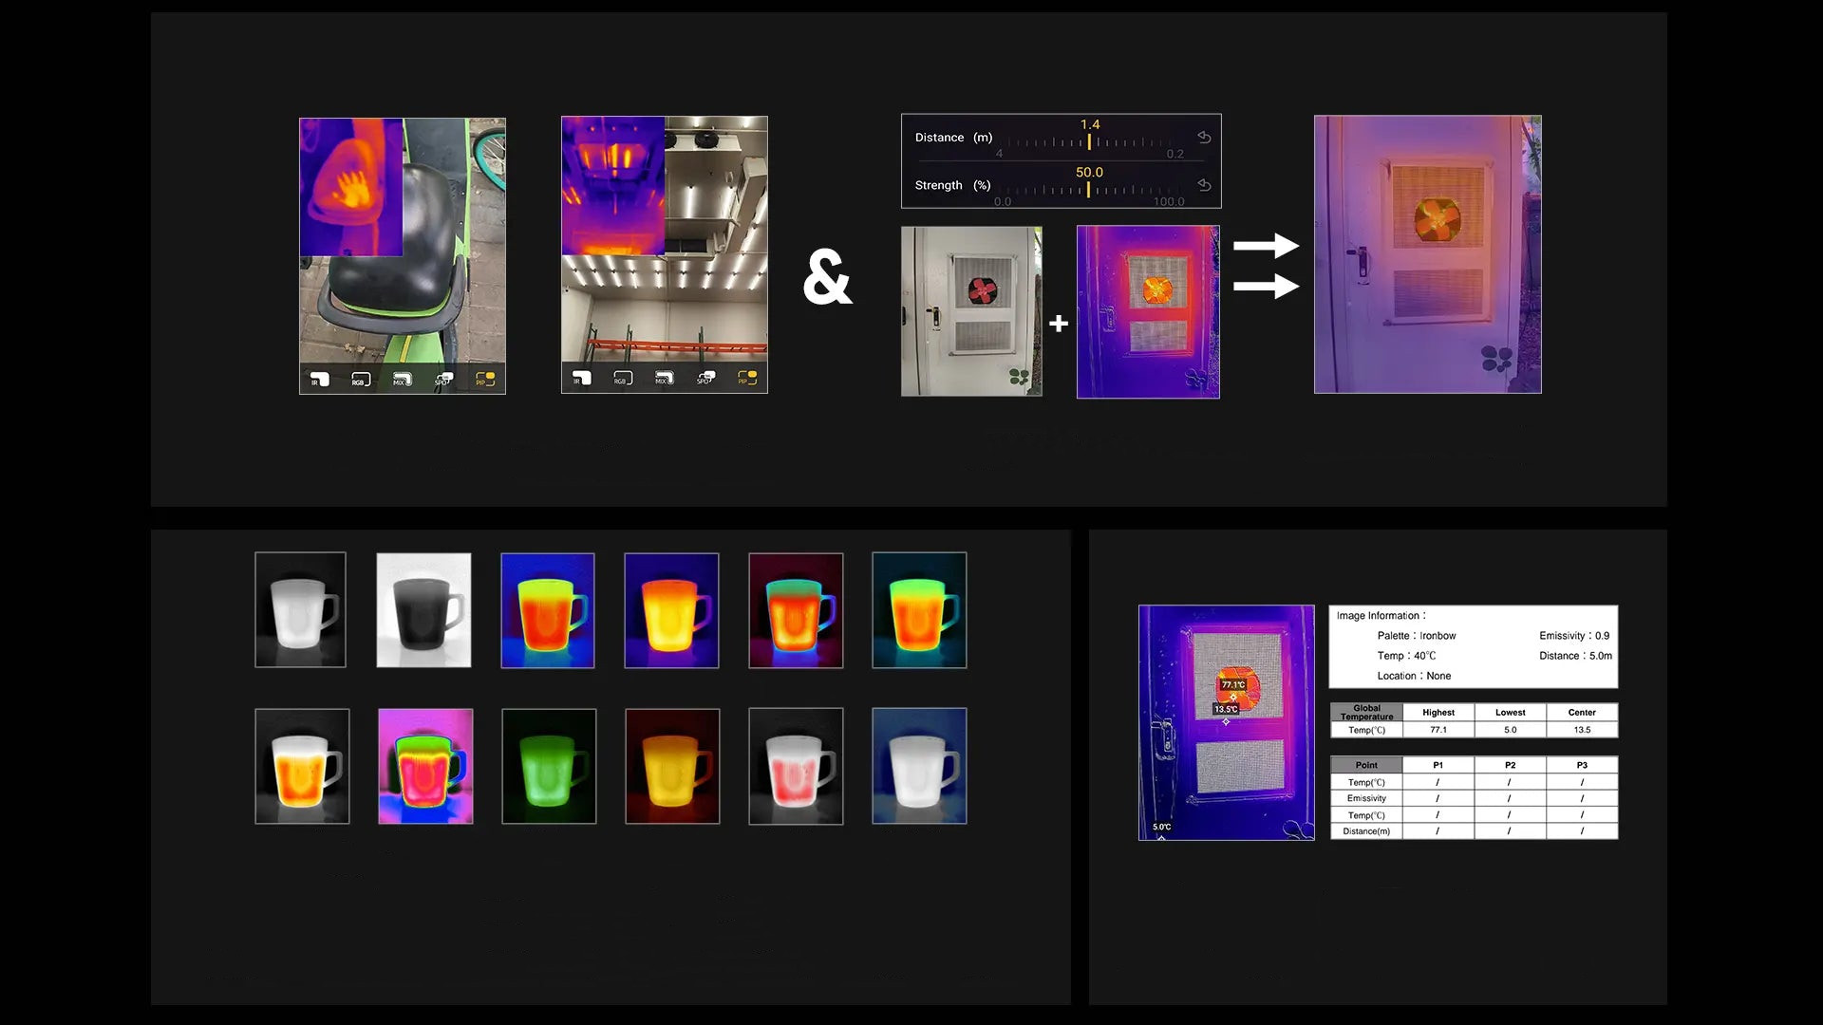Select MIX mode in left bicycle image toolbar
1823x1025 pixels.
pyautogui.click(x=402, y=380)
